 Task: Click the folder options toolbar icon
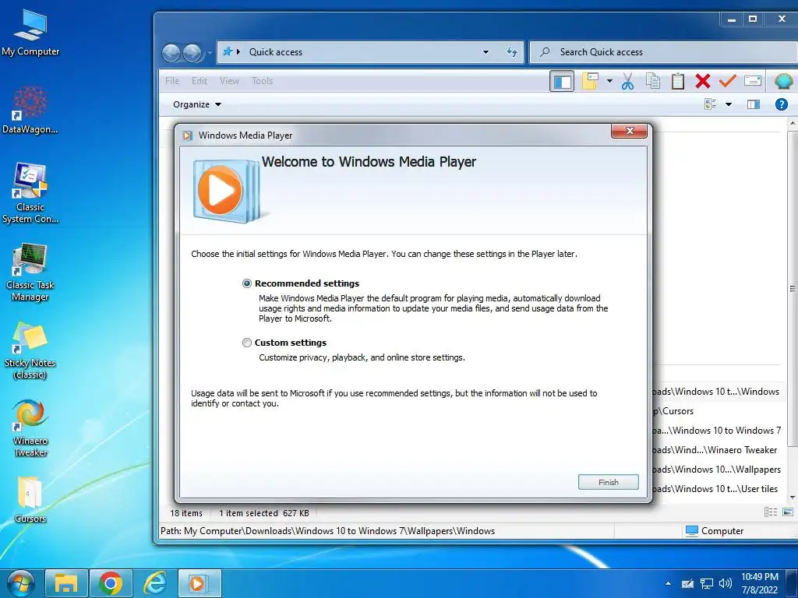click(x=590, y=81)
